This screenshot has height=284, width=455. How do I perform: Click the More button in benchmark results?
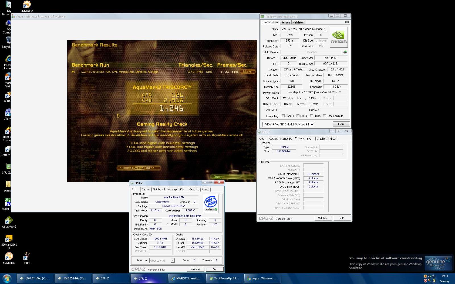pos(247,72)
